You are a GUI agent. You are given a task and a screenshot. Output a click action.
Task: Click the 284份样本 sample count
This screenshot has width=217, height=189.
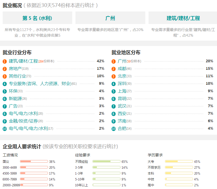pyautogui.click(x=46, y=61)
